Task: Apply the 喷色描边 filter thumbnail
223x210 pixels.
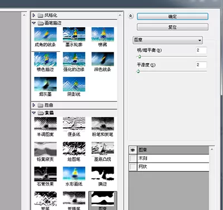Action: (45, 59)
